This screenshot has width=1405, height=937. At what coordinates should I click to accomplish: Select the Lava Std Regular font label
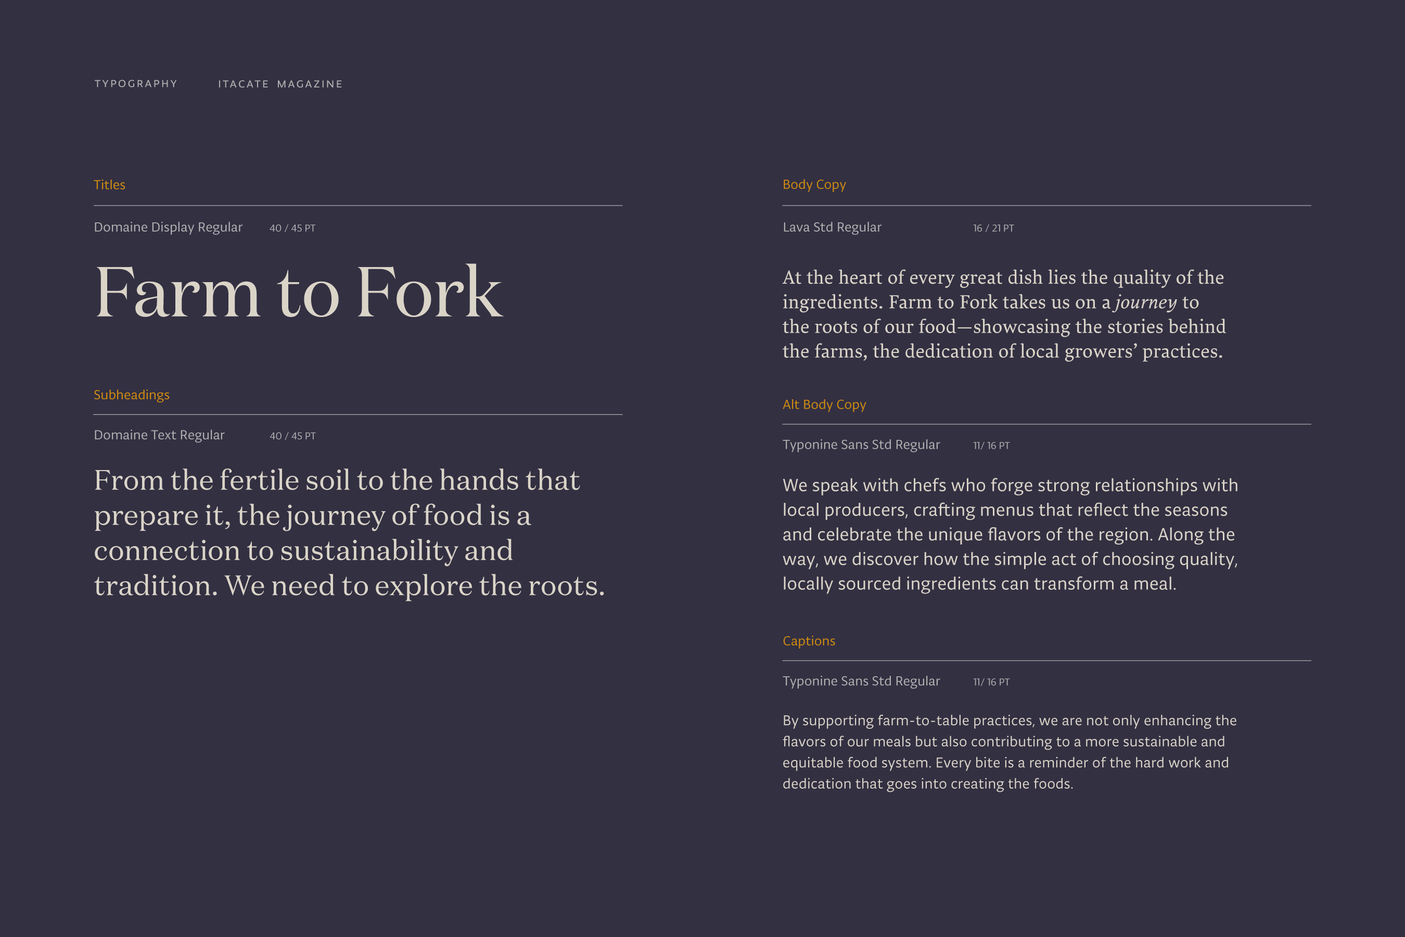(832, 227)
